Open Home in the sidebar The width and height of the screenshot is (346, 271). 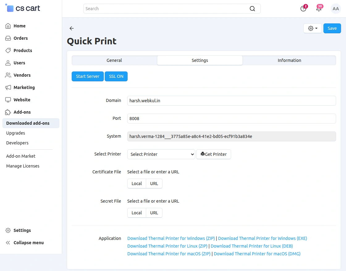click(x=19, y=26)
